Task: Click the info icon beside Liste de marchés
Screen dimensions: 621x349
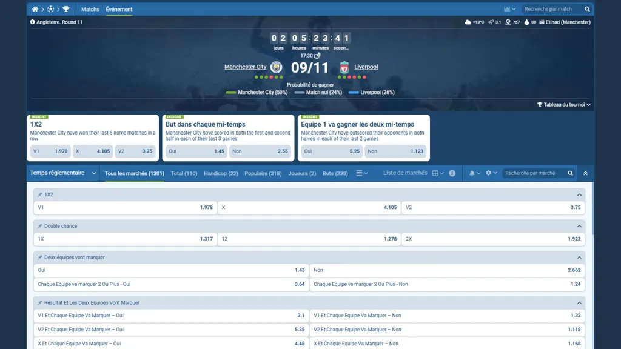Action: coord(452,173)
